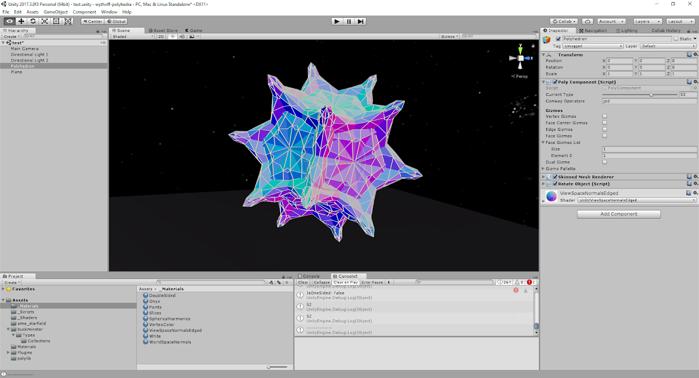
Task: Open the Component menu
Action: click(x=84, y=12)
